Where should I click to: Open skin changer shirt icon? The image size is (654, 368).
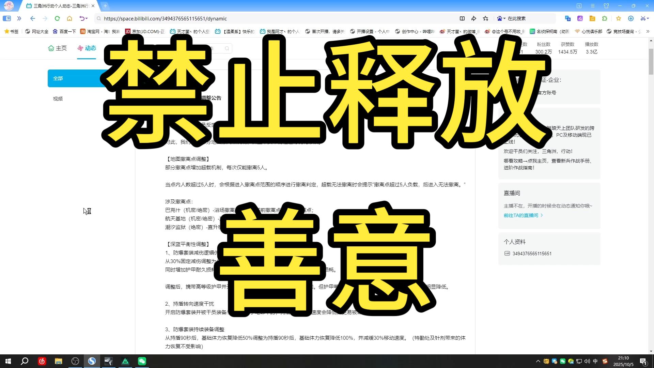pyautogui.click(x=606, y=6)
